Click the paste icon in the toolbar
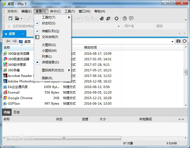190x148 pixels. (93, 18)
